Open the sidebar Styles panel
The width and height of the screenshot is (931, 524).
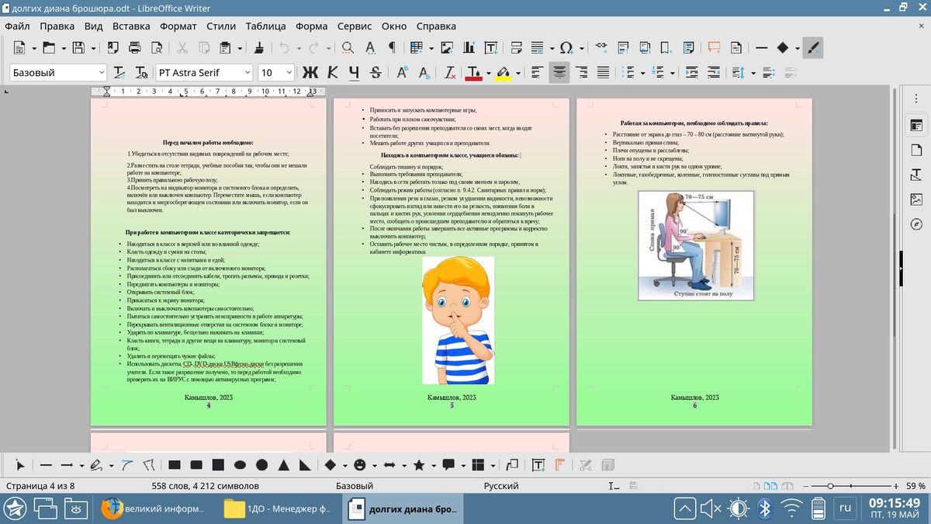(916, 175)
